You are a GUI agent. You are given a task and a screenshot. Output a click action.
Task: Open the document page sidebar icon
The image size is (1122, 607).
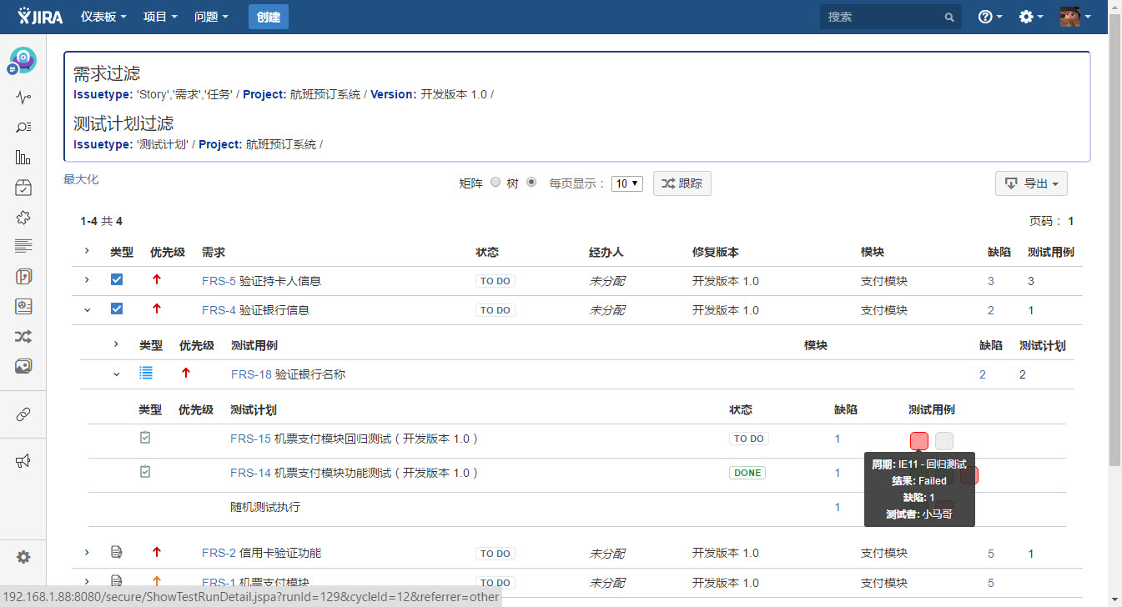pos(23,276)
